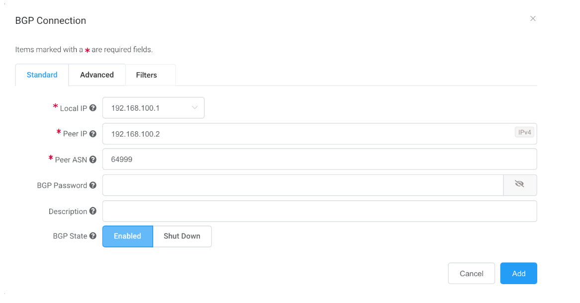Set BGP State to Shut Down
580x303 pixels.
tap(182, 236)
